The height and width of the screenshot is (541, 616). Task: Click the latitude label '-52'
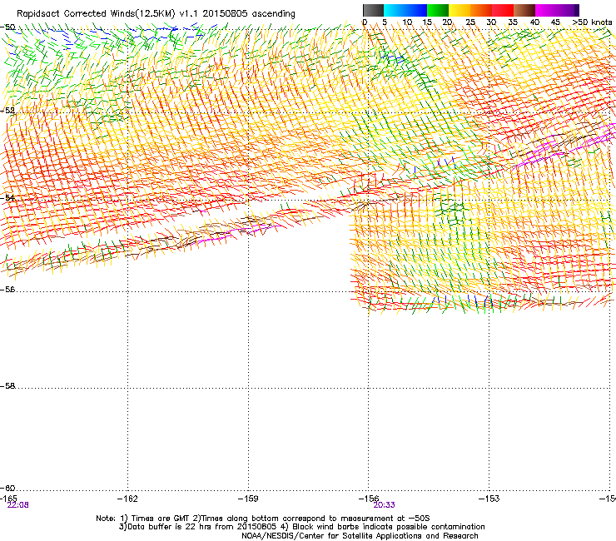[x=7, y=111]
